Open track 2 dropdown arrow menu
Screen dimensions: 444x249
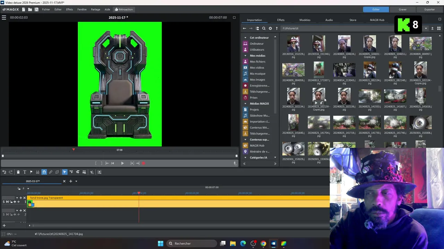pos(17,210)
